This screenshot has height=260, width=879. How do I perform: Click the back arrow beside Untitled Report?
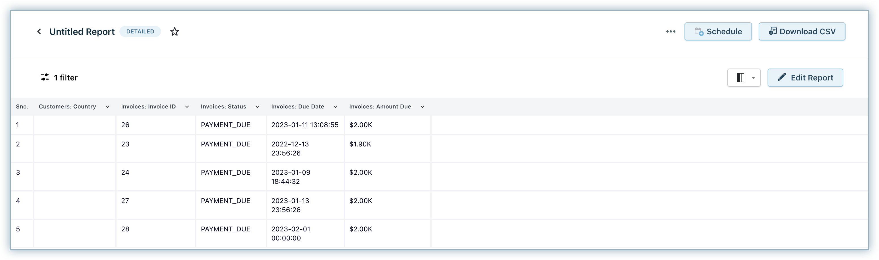pyautogui.click(x=39, y=32)
